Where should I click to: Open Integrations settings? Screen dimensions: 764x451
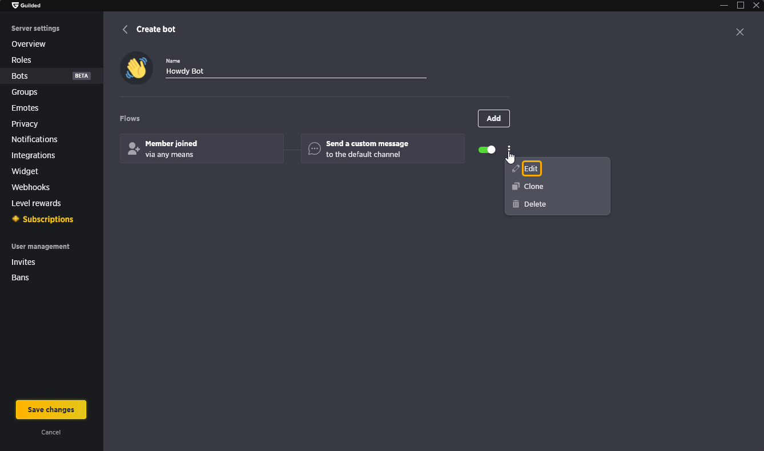[x=51, y=155]
